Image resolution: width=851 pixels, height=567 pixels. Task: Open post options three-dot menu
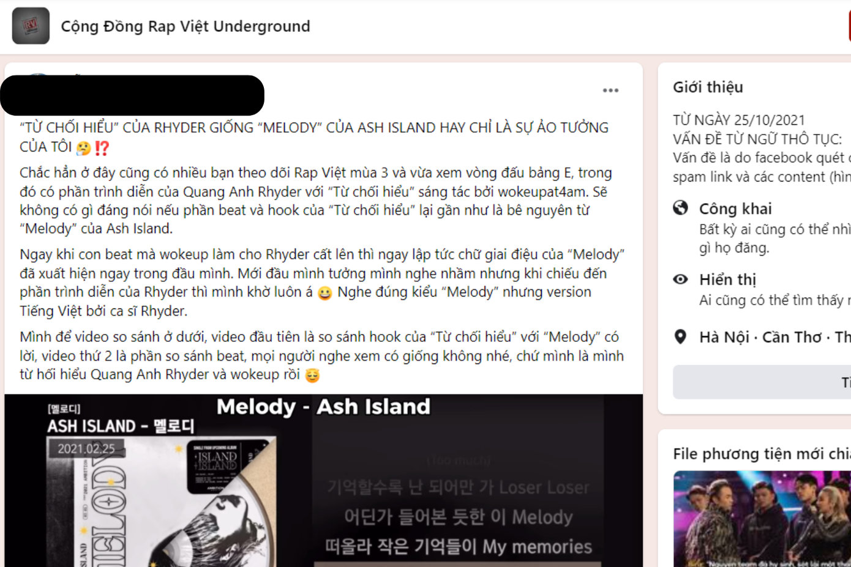pyautogui.click(x=610, y=91)
